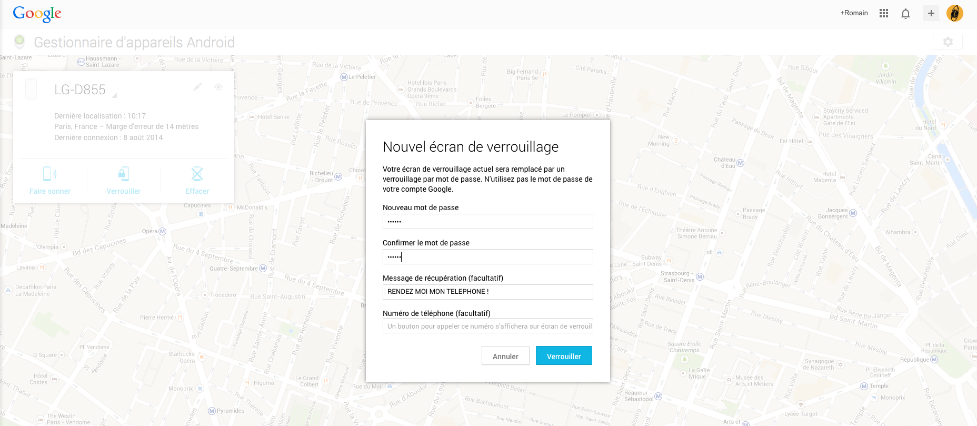Click the Haussmann - Saint-Lazare station icon
This screenshot has height=426, width=977.
pyautogui.click(x=81, y=62)
